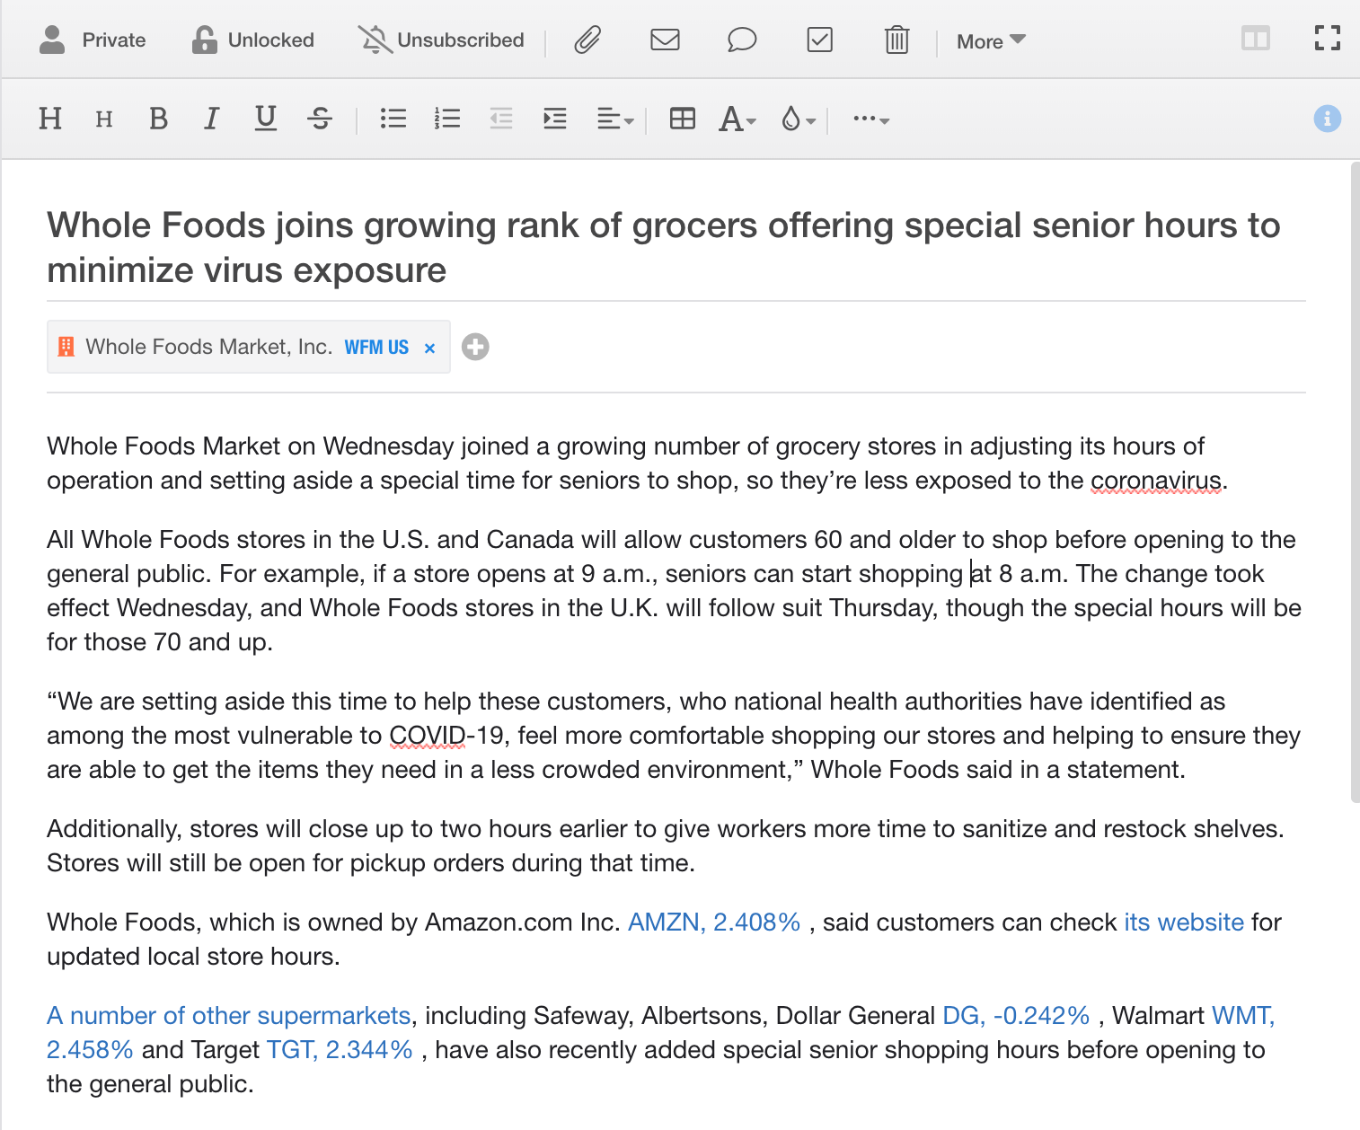Screen dimensions: 1360x1130
Task: Toggle underline formatting
Action: pos(266,119)
